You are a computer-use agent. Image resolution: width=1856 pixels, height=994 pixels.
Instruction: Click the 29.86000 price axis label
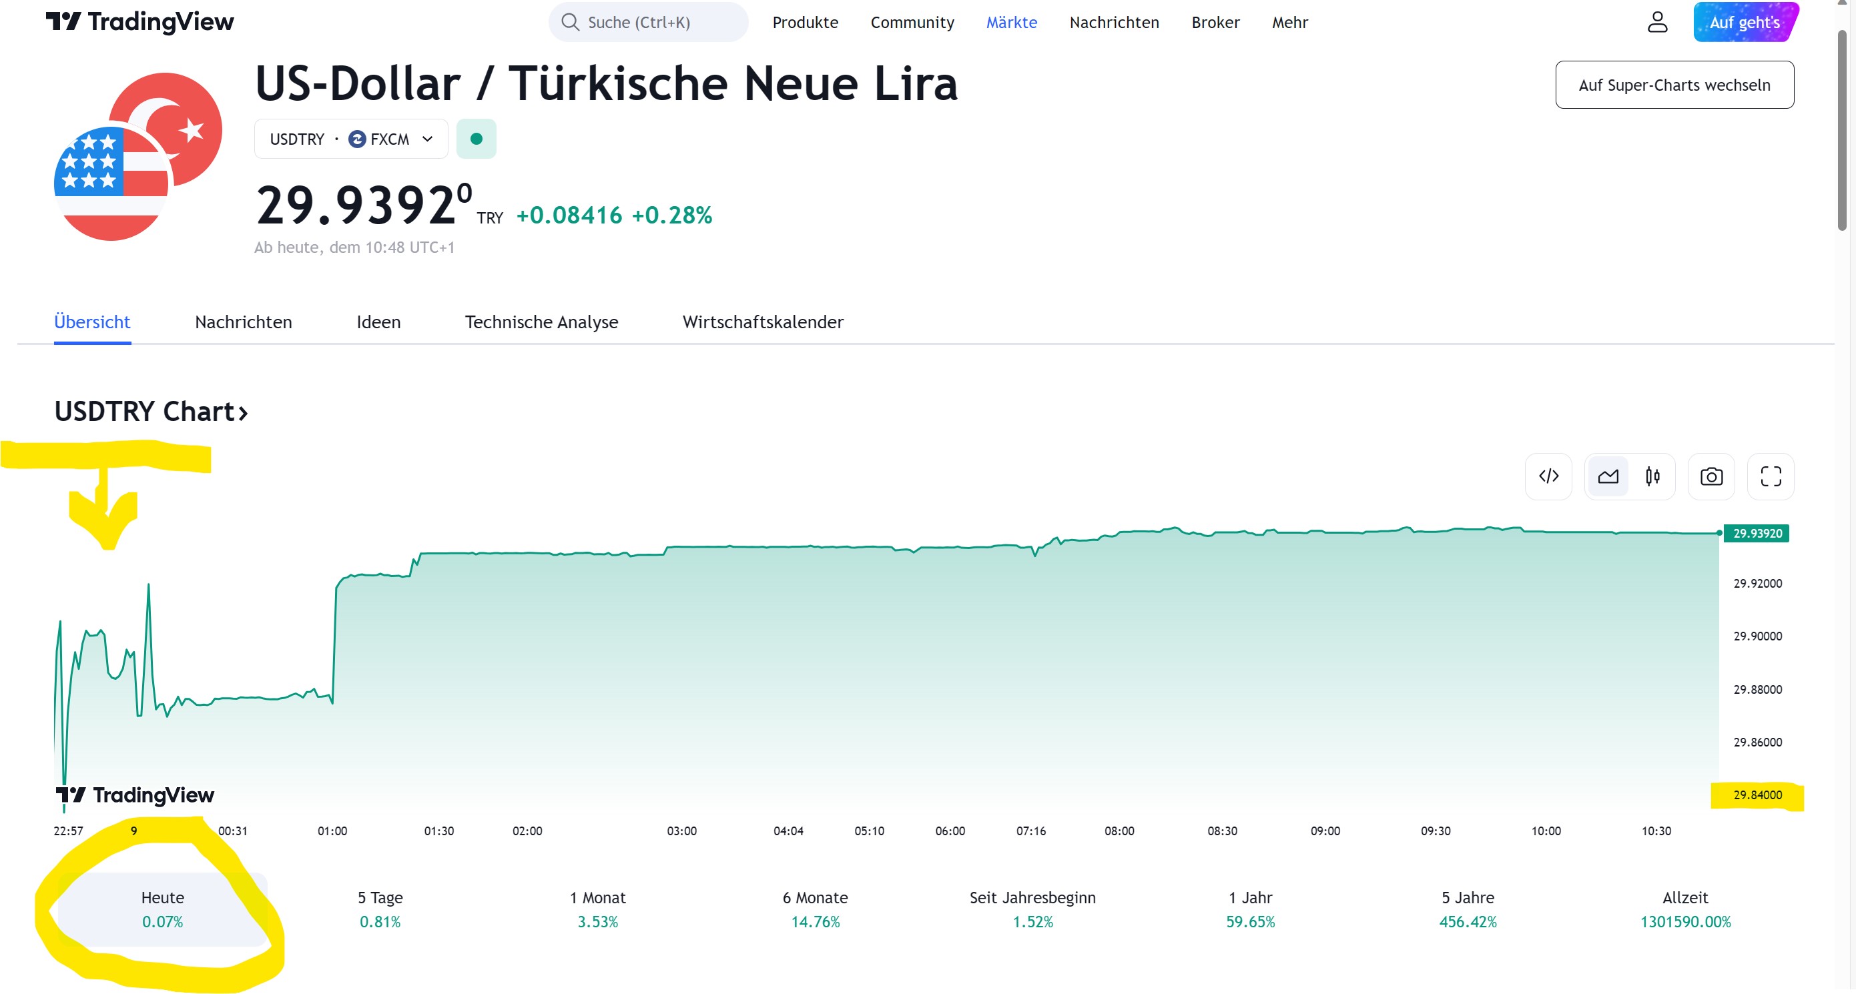1757,742
